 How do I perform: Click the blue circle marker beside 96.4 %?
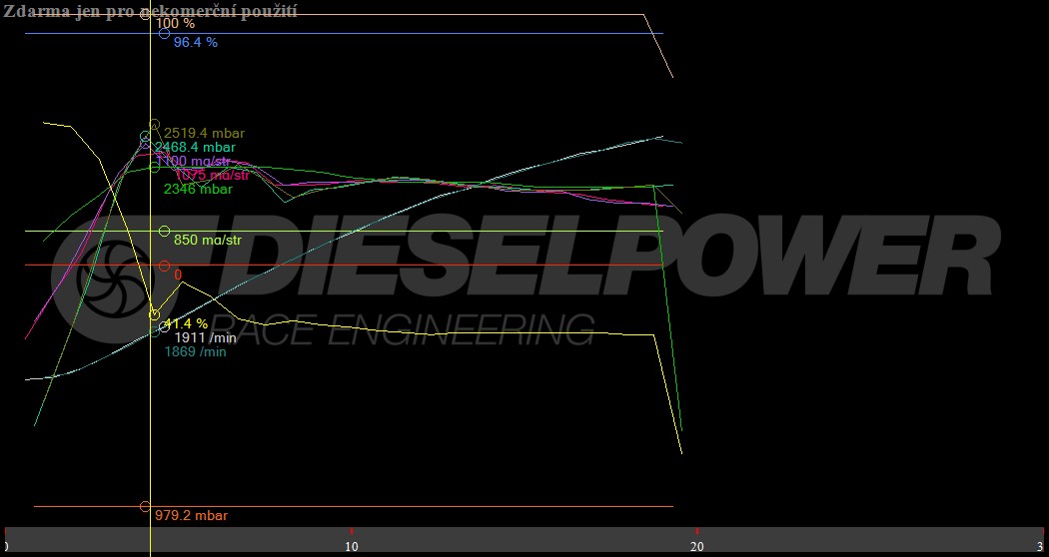pos(164,33)
